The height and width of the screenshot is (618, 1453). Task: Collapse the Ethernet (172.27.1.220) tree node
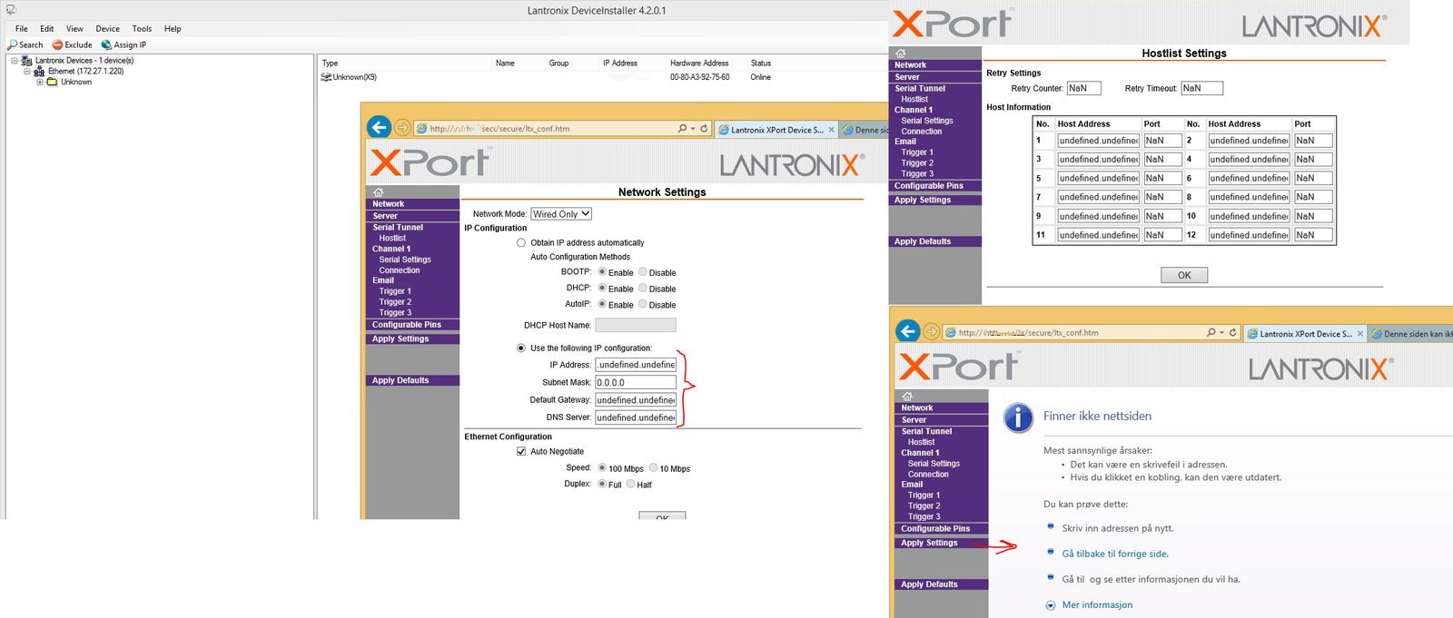click(27, 71)
